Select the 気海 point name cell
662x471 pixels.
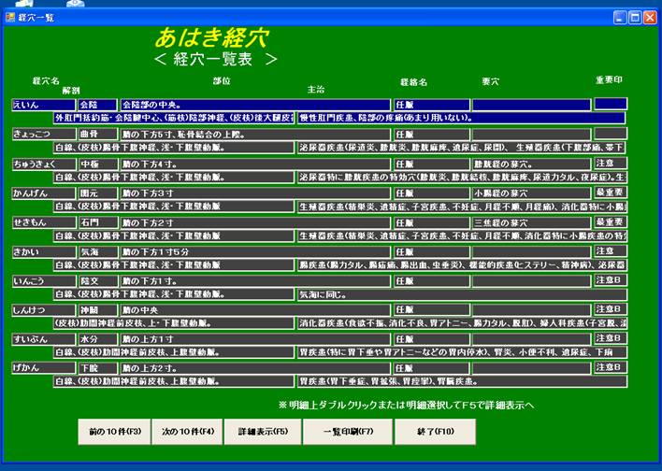click(97, 251)
